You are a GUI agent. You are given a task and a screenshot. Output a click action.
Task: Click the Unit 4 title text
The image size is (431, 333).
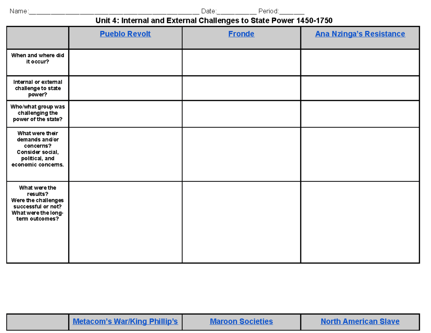tap(214, 20)
